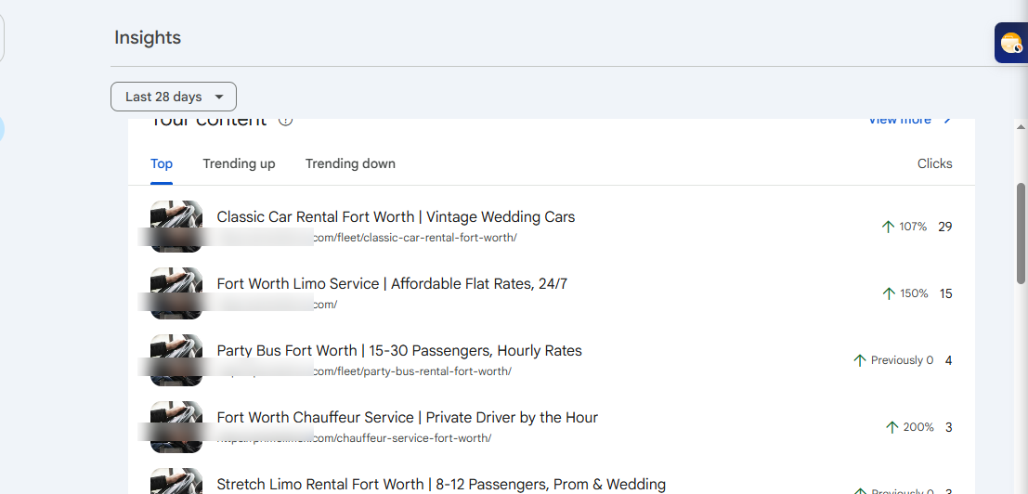Image resolution: width=1028 pixels, height=494 pixels.
Task: Click thumbnail of Party Bus Fort Worth row
Action: 176,359
